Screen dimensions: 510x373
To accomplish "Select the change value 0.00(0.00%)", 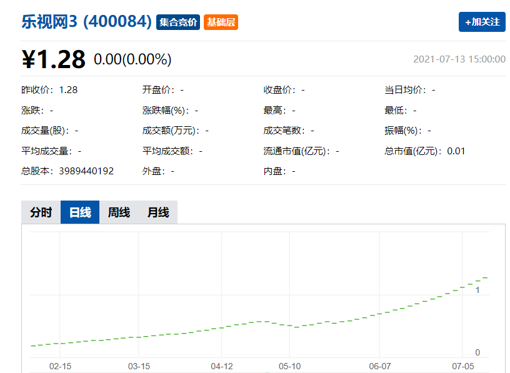I will [132, 59].
